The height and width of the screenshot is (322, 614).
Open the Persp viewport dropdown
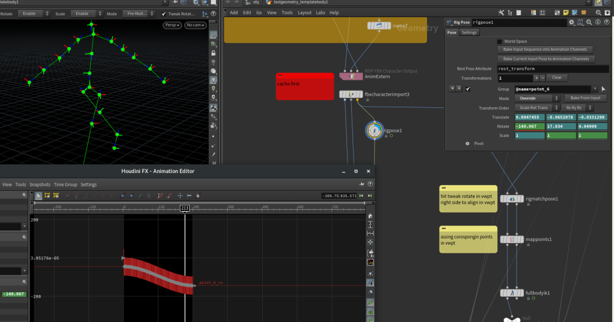[172, 25]
